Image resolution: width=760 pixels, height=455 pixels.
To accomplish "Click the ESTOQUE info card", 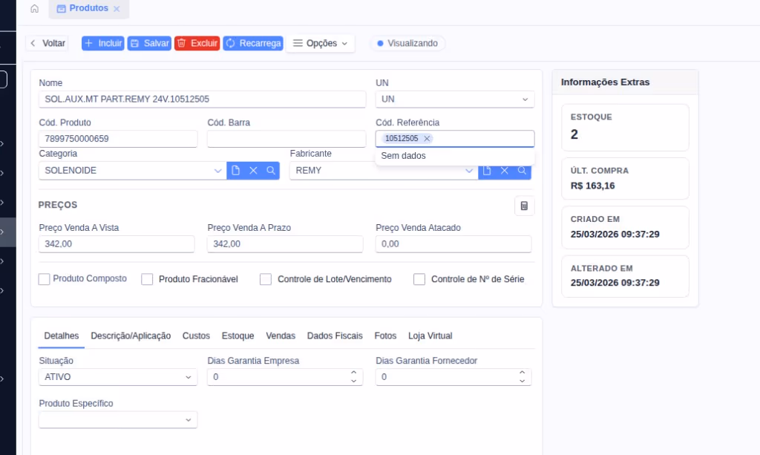I will click(625, 128).
